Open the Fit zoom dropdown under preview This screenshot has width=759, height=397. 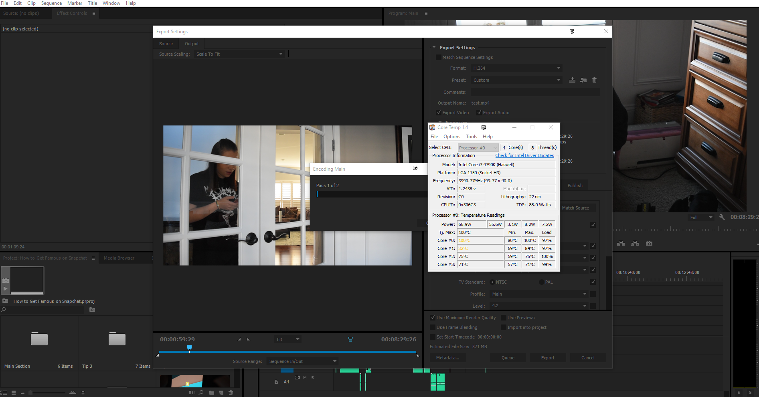pos(288,339)
